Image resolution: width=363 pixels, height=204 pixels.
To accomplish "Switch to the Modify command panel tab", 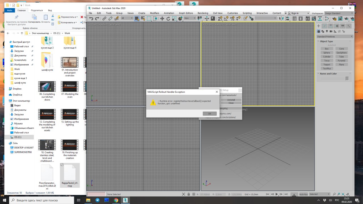I will (325, 26).
